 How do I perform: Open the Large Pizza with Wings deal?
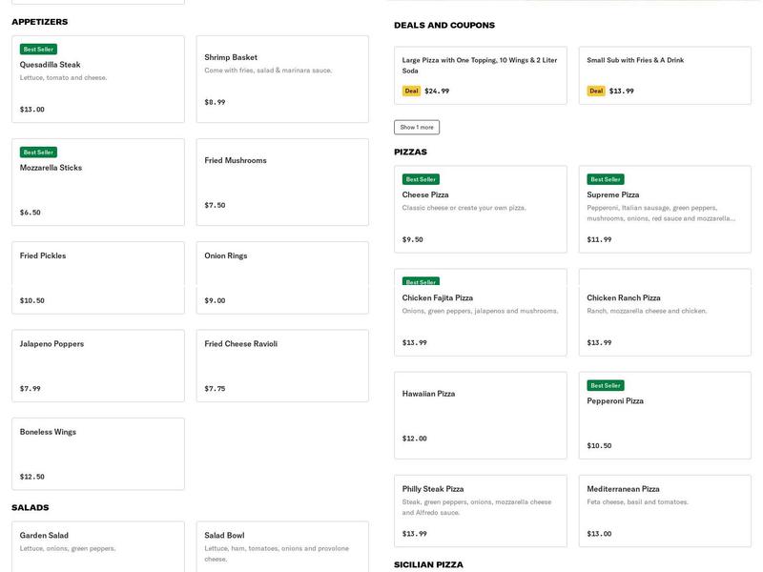480,75
